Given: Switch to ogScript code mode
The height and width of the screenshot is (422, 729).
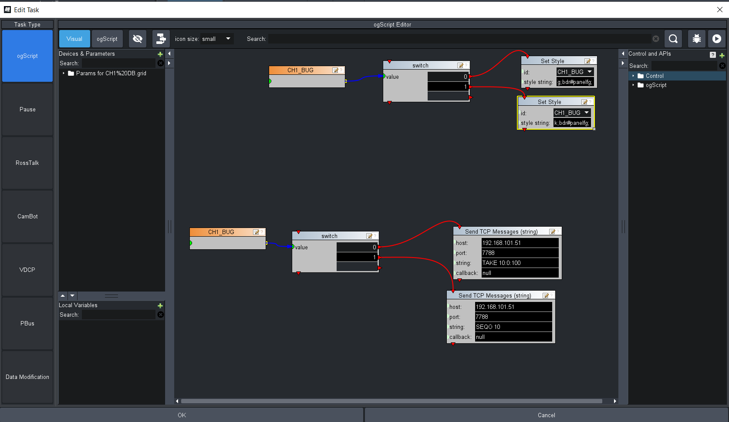Looking at the screenshot, I should tap(107, 39).
